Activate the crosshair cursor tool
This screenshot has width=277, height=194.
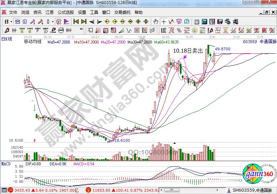coord(164,22)
